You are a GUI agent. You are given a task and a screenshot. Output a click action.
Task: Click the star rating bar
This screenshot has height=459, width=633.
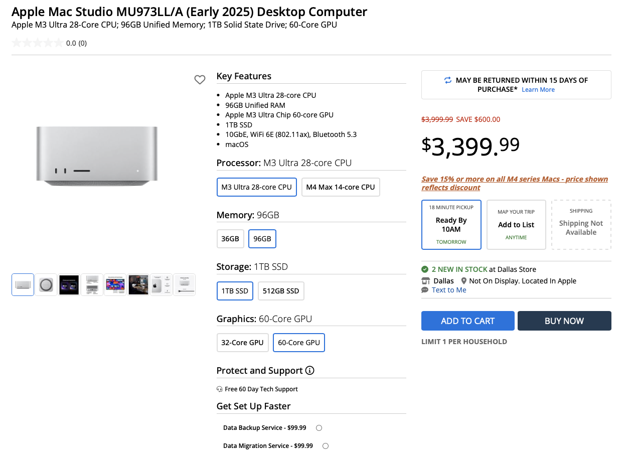tap(38, 43)
